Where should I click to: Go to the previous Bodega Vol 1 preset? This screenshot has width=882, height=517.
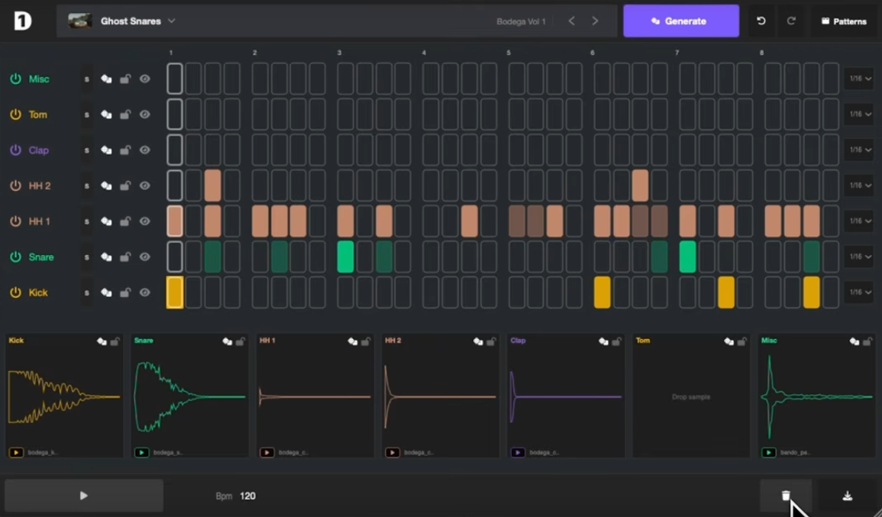(x=571, y=21)
